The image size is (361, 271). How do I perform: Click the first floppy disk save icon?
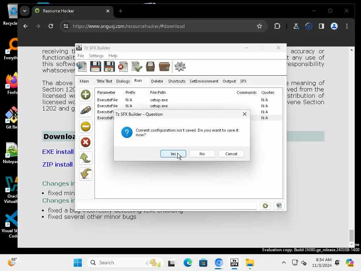coord(95,67)
